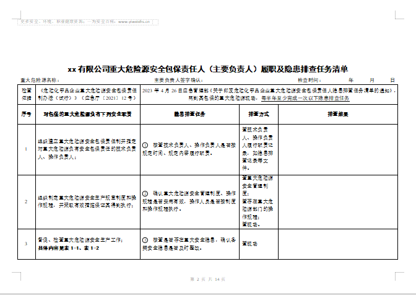Click task ① about 技术负责人、操作负责人

[x=189, y=149]
